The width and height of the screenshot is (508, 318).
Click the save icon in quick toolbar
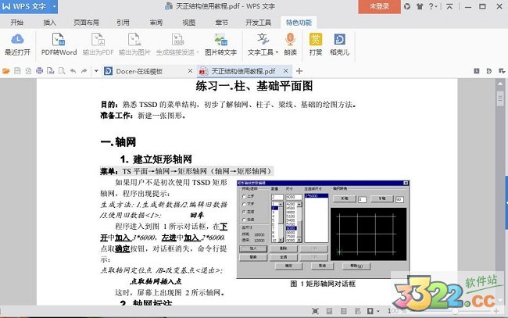(x=17, y=71)
